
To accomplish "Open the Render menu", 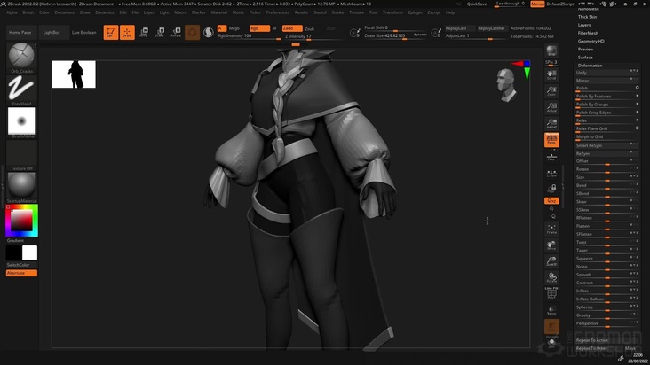I will (301, 12).
